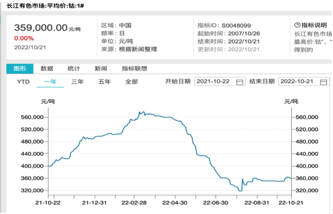The width and height of the screenshot is (333, 214).
Task: Click the start date field 2021-10-22
Action: point(220,82)
